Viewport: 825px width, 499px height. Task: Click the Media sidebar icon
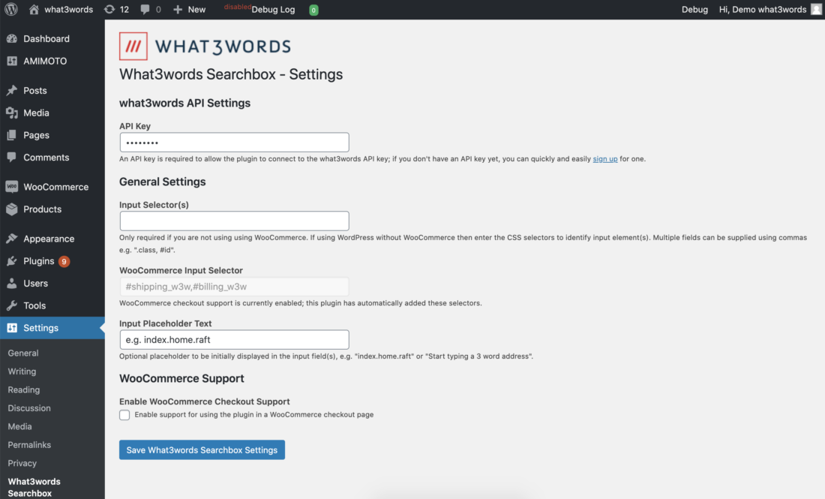tap(11, 113)
